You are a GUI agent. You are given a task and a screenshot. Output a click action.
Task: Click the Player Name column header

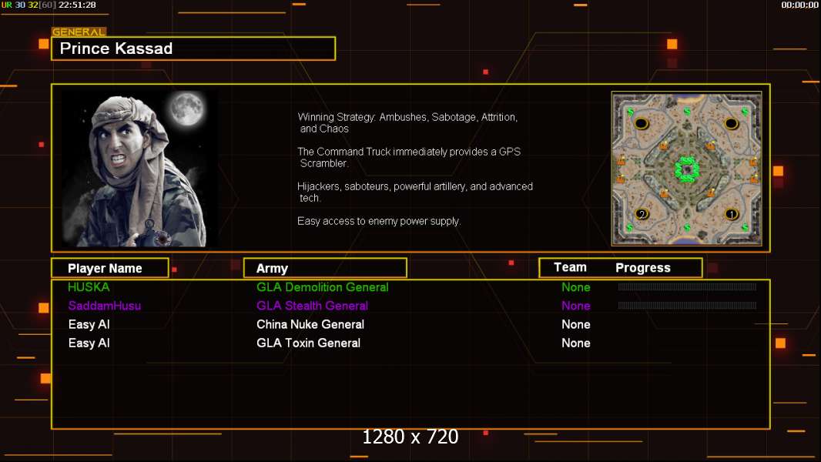(x=110, y=268)
